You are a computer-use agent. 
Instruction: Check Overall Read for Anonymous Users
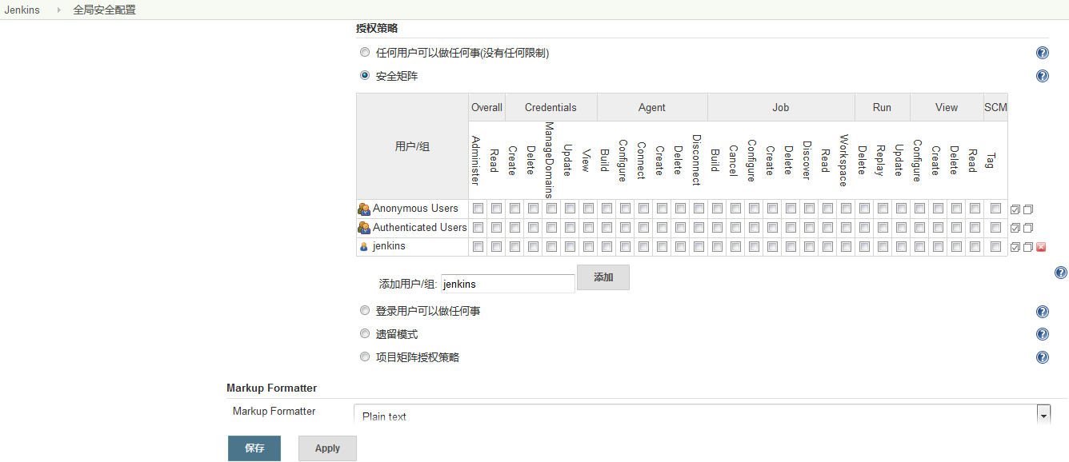[x=496, y=209]
